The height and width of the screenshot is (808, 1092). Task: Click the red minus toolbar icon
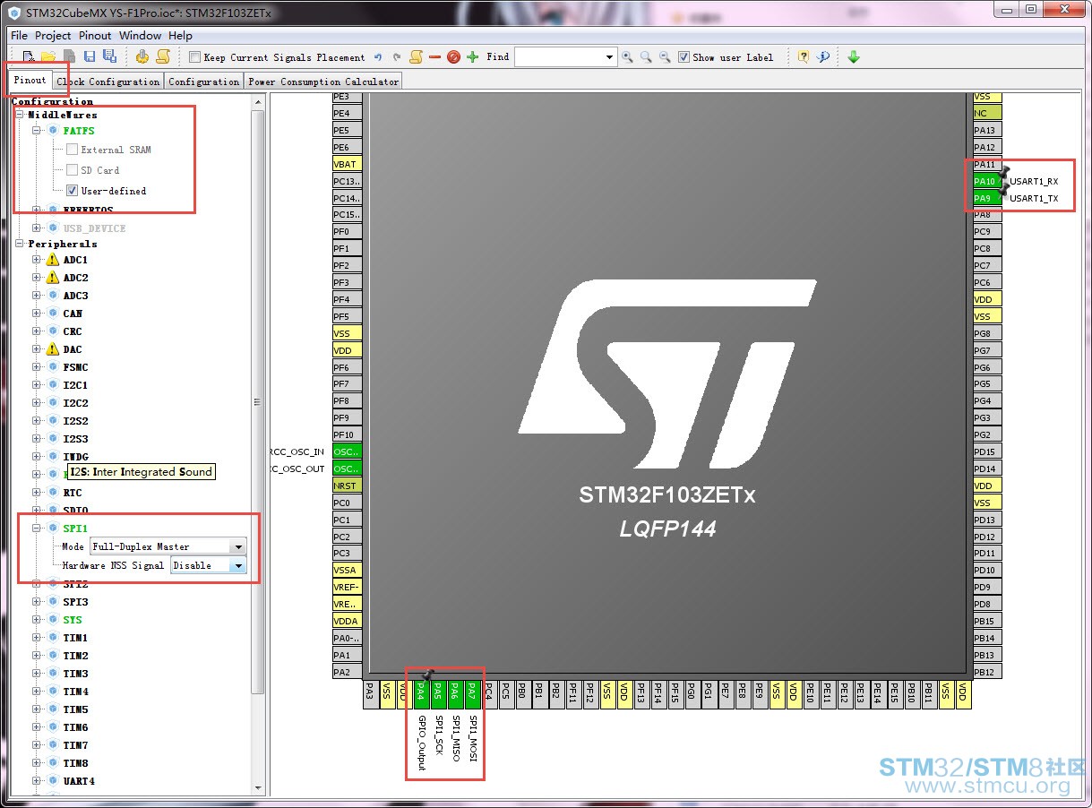434,57
